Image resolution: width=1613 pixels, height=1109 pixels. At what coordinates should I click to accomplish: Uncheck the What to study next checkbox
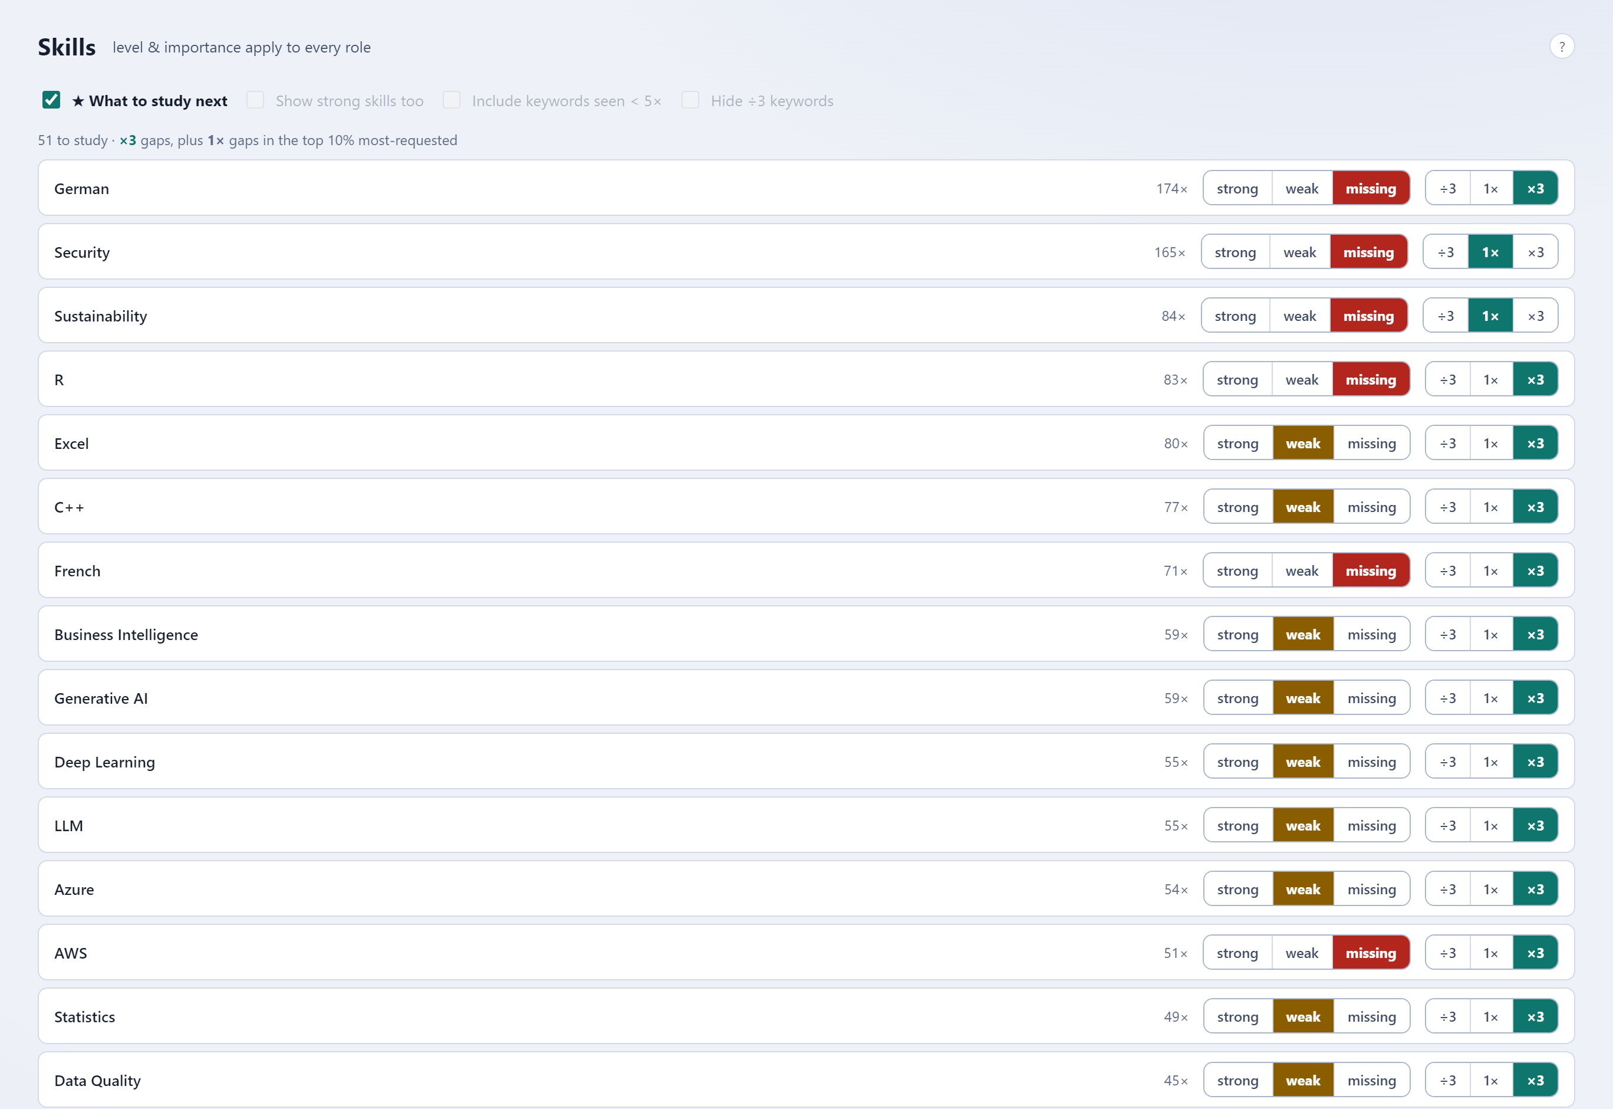click(51, 100)
